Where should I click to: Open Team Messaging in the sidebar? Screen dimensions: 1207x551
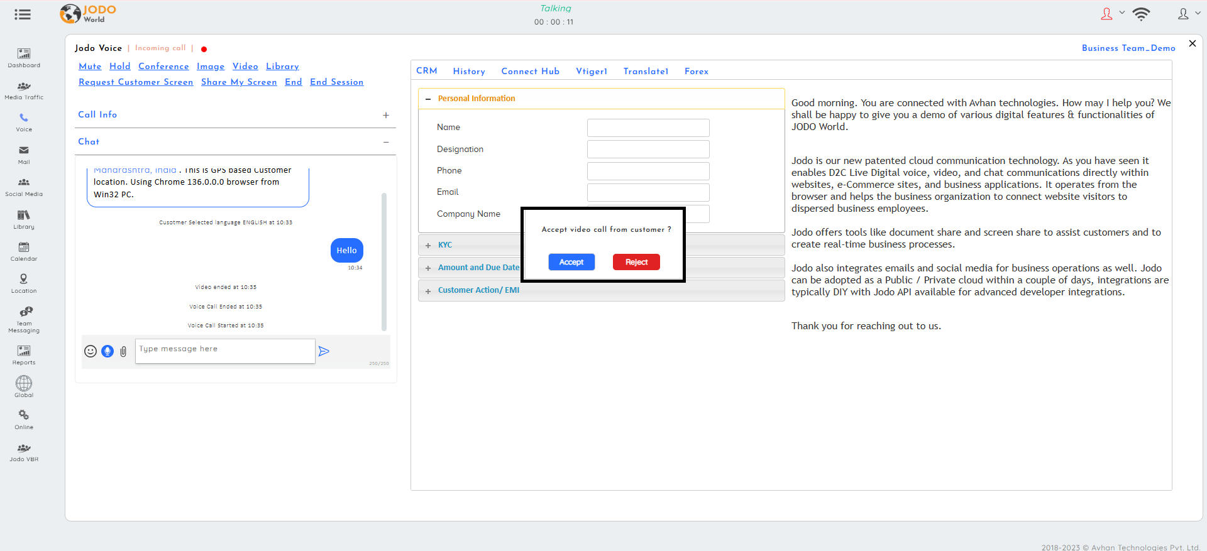coord(24,319)
